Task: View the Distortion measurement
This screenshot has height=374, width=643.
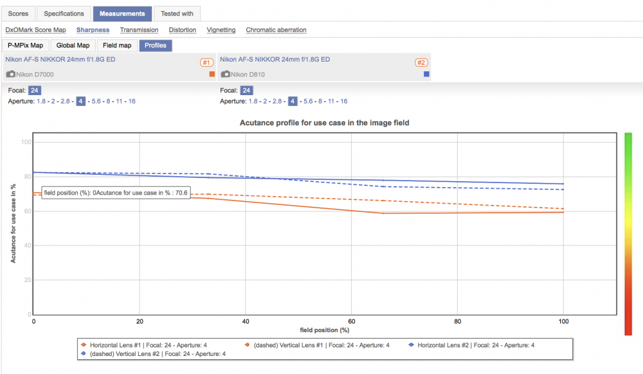Action: click(183, 30)
